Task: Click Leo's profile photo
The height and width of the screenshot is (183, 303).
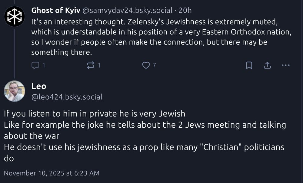Action: pos(15,91)
